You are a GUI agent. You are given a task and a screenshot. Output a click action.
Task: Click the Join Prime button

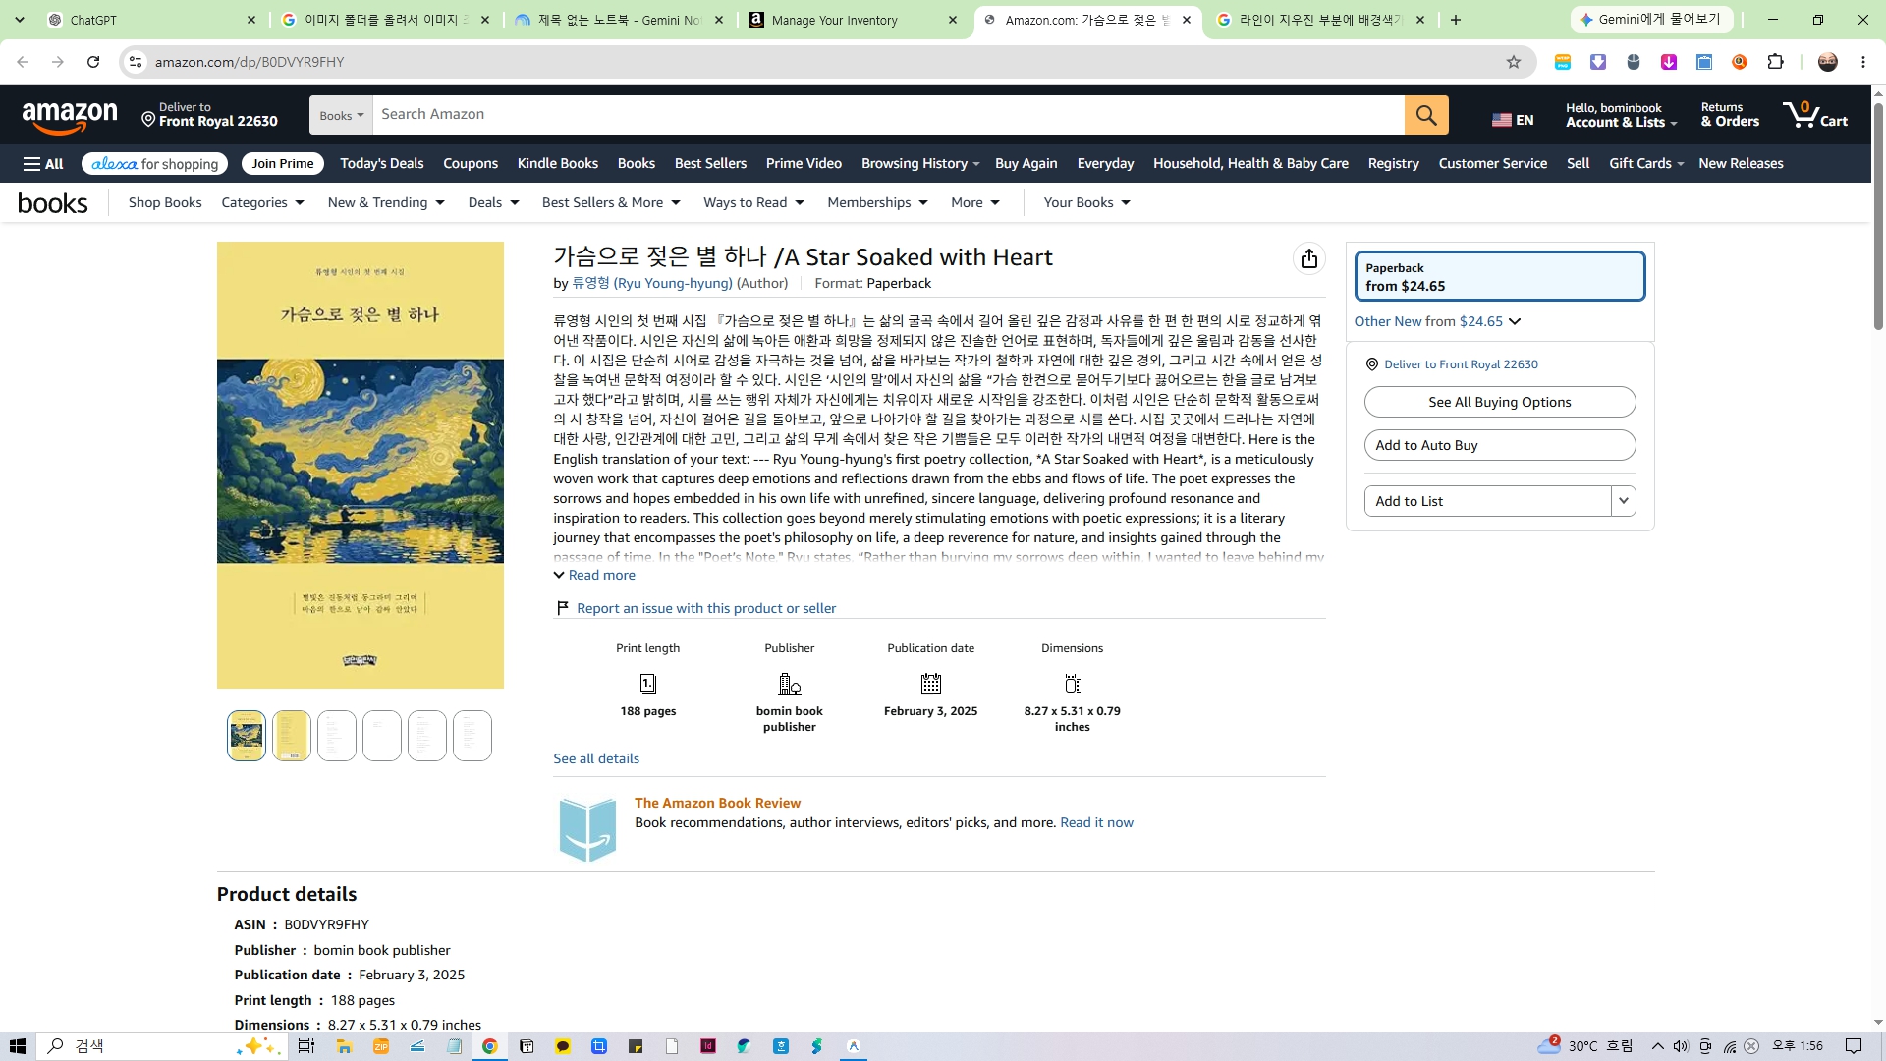point(283,164)
